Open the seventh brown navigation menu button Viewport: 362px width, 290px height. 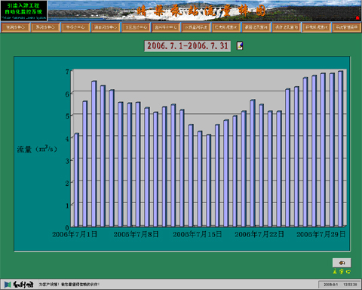(x=196, y=27)
